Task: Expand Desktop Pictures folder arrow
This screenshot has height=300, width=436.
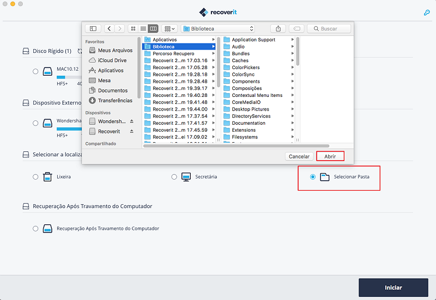Action: [x=293, y=109]
